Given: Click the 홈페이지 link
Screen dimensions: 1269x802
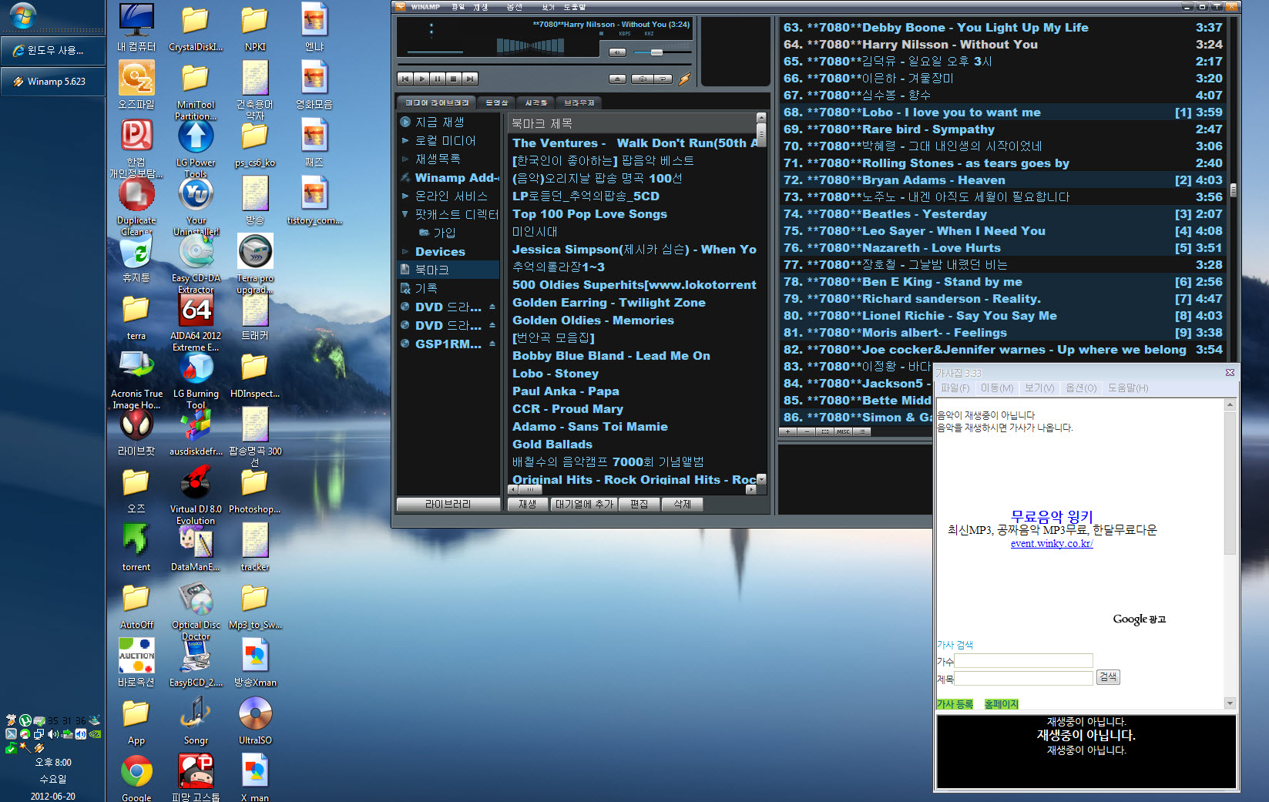Looking at the screenshot, I should click(1001, 705).
